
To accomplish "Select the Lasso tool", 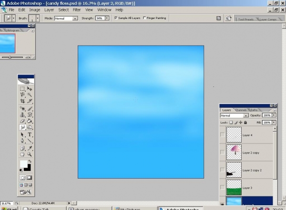I will tap(22, 95).
